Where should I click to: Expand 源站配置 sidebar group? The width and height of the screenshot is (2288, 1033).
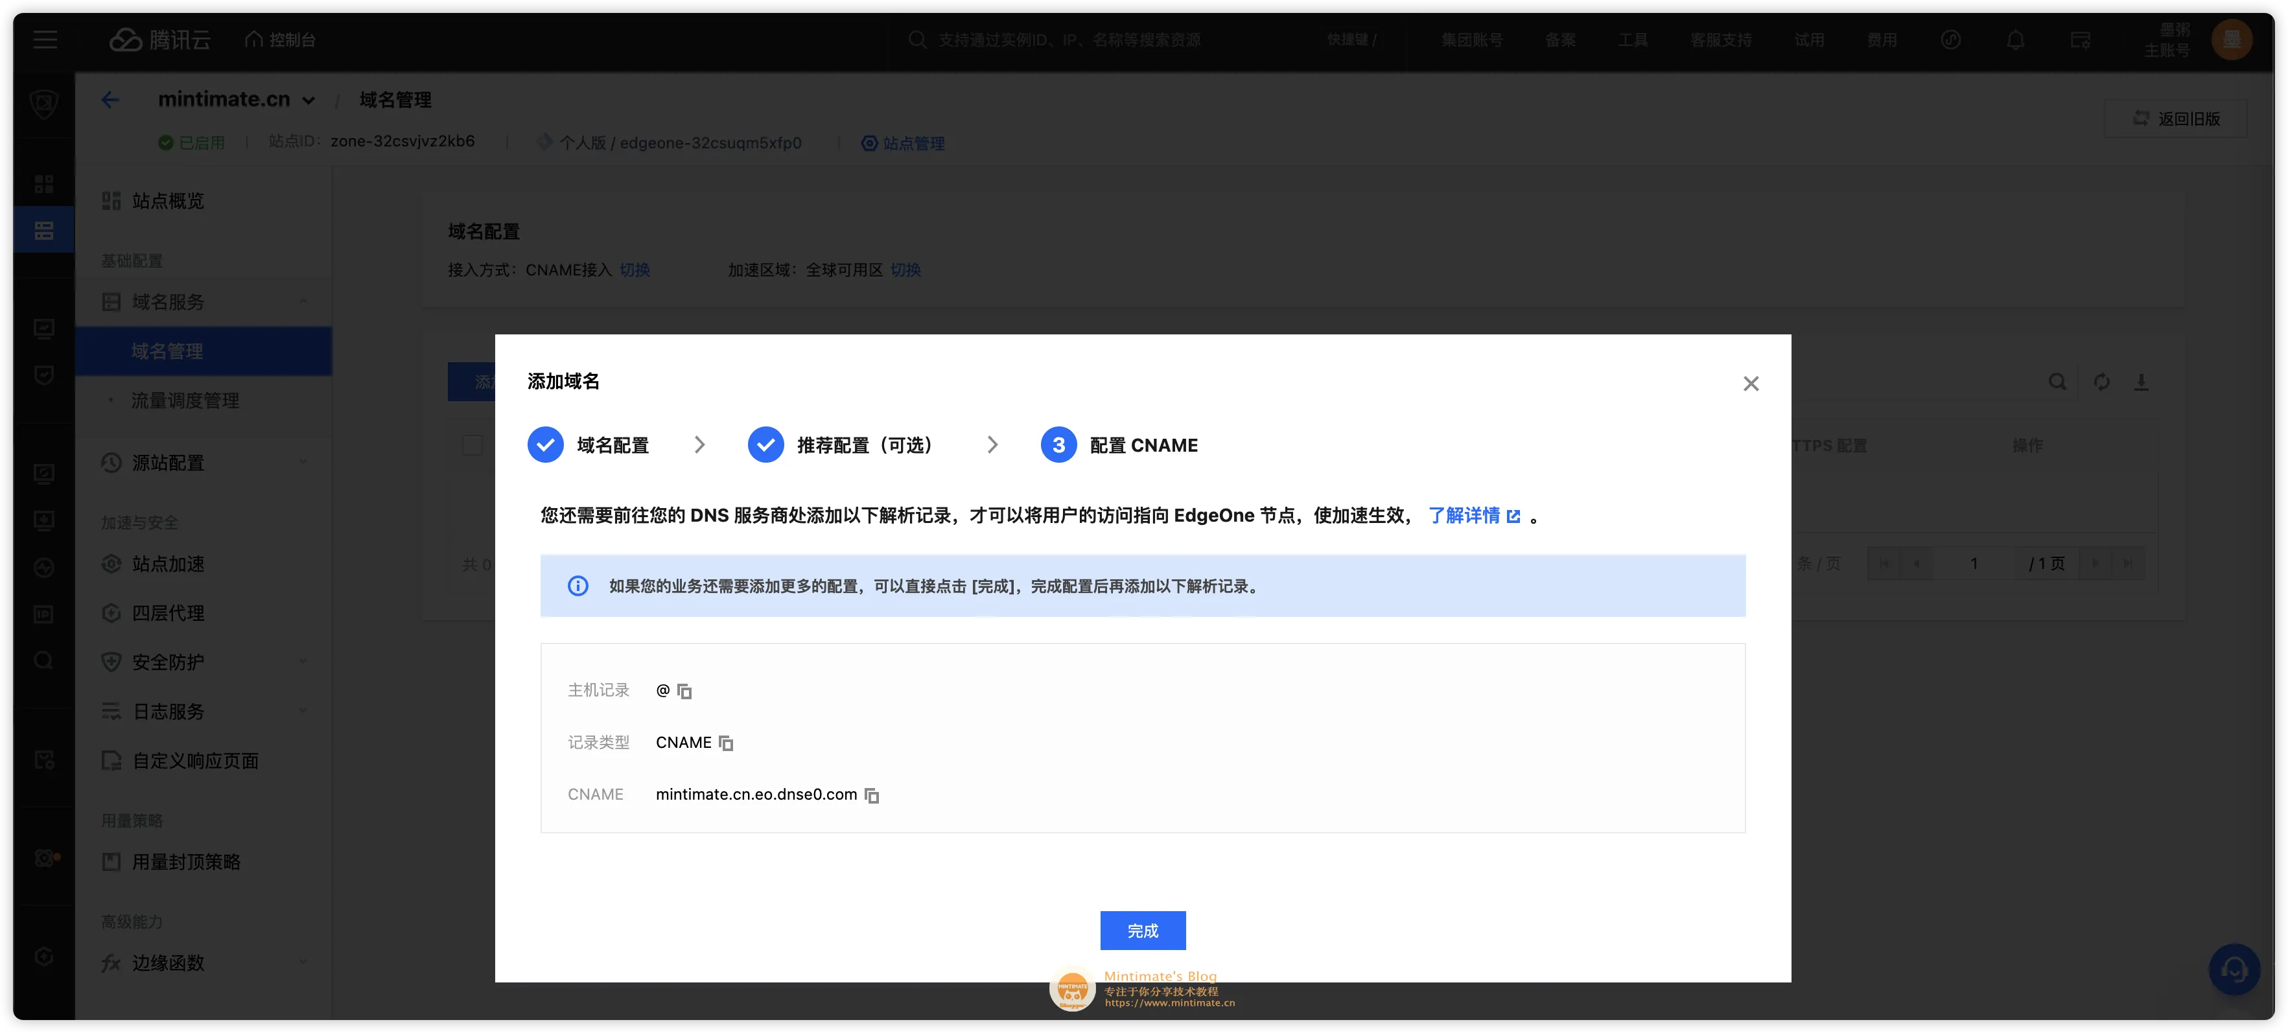click(x=204, y=463)
